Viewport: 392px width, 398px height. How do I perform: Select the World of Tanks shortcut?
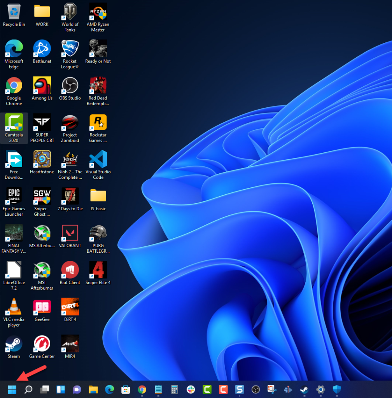click(70, 17)
